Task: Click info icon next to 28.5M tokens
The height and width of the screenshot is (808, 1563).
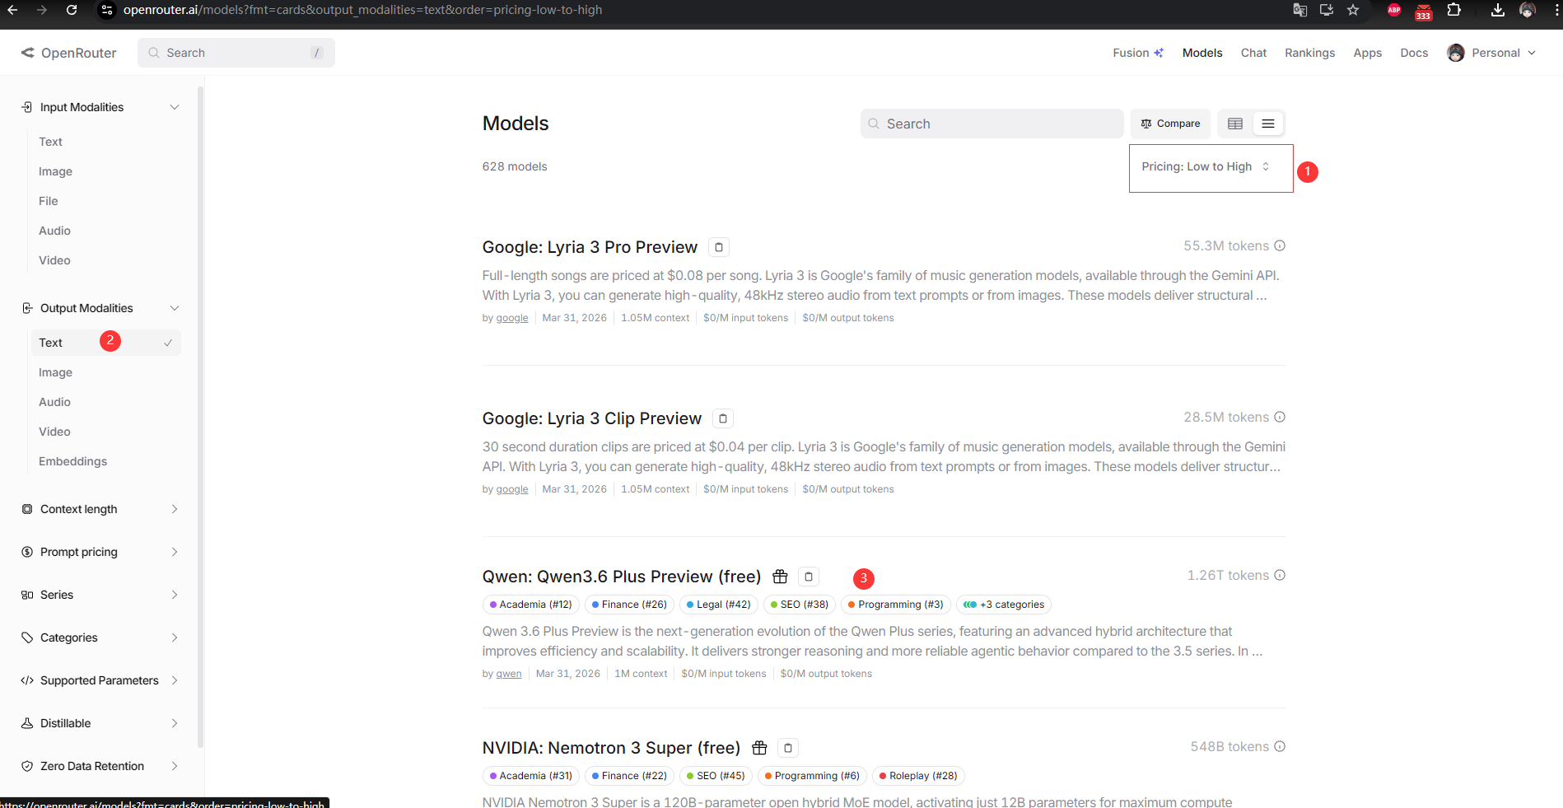Action: 1280,417
